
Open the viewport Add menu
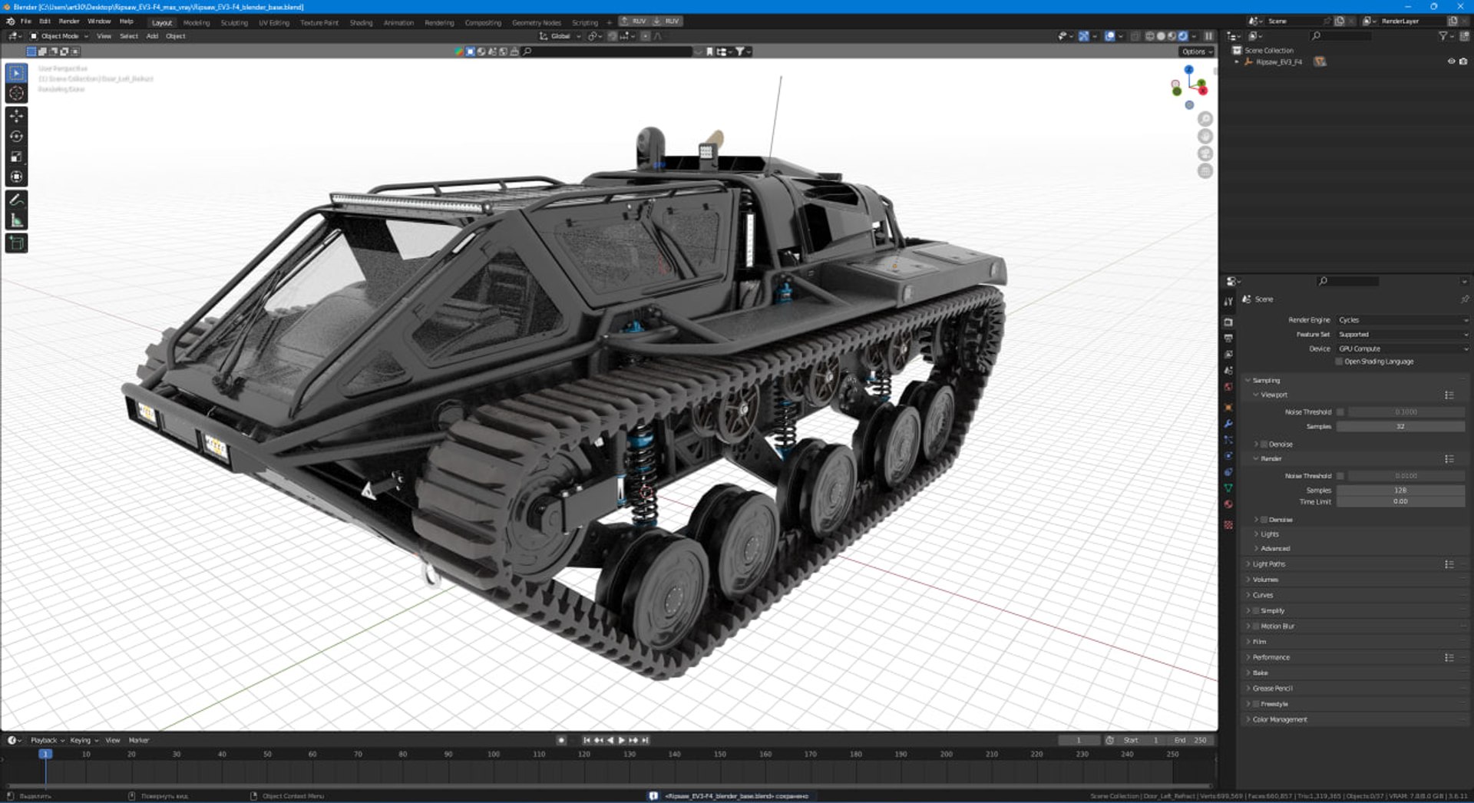click(x=152, y=36)
